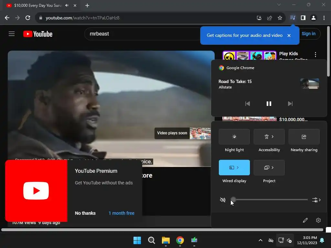This screenshot has width=331, height=248.
Task: Open the fifth pinned taskbar app
Action: 194,240
